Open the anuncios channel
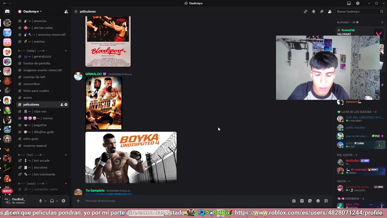 [x=43, y=21]
